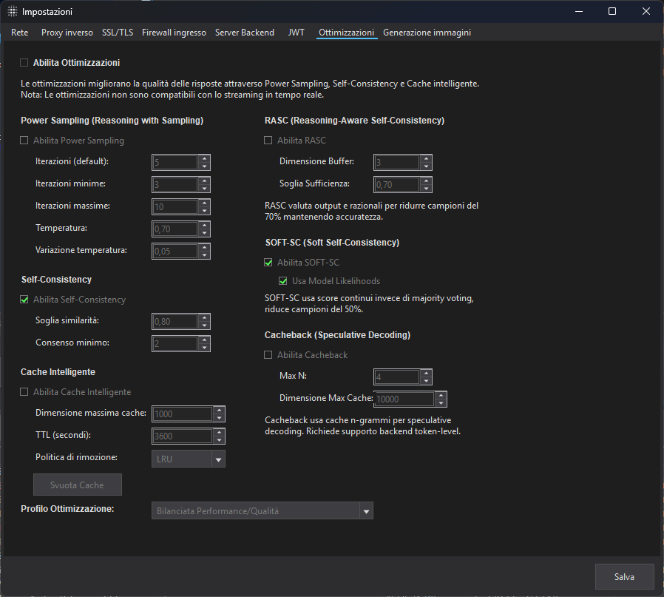The image size is (664, 597).
Task: Enable the Abilita Ottimizzazioni checkbox
Action: click(24, 63)
